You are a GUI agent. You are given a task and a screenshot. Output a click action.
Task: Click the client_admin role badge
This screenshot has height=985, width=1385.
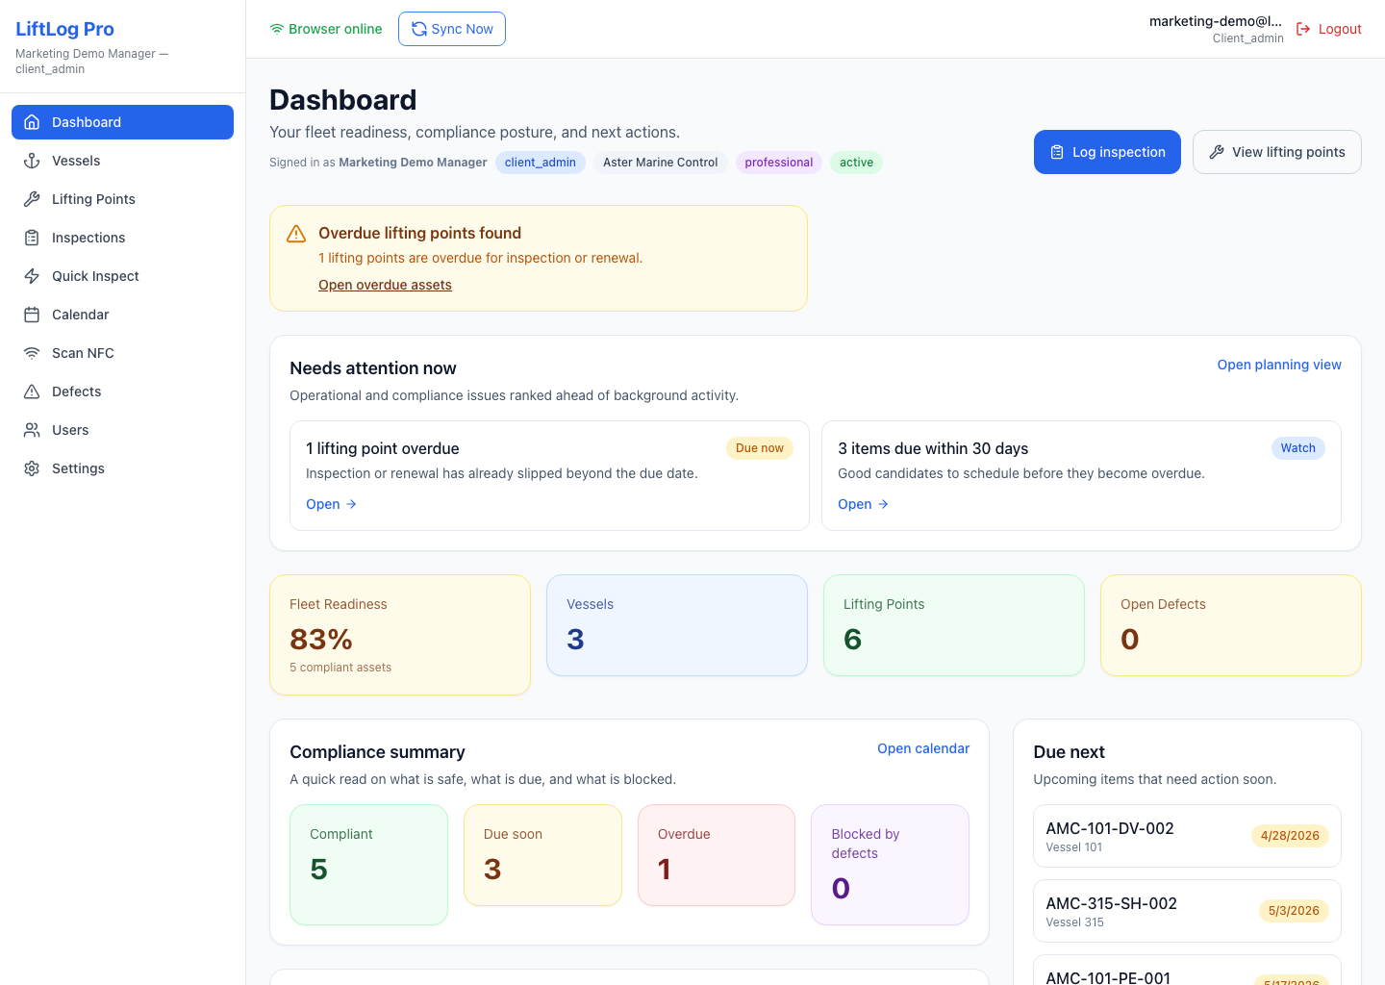(541, 163)
